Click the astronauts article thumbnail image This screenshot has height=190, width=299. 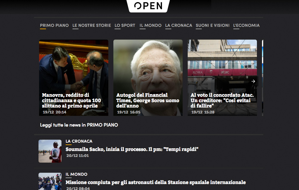coord(50,181)
